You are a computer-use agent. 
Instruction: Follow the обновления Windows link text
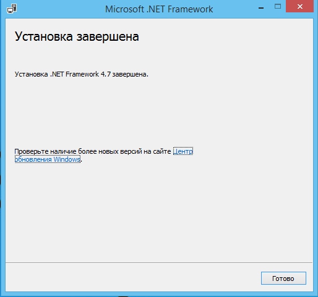click(47, 159)
